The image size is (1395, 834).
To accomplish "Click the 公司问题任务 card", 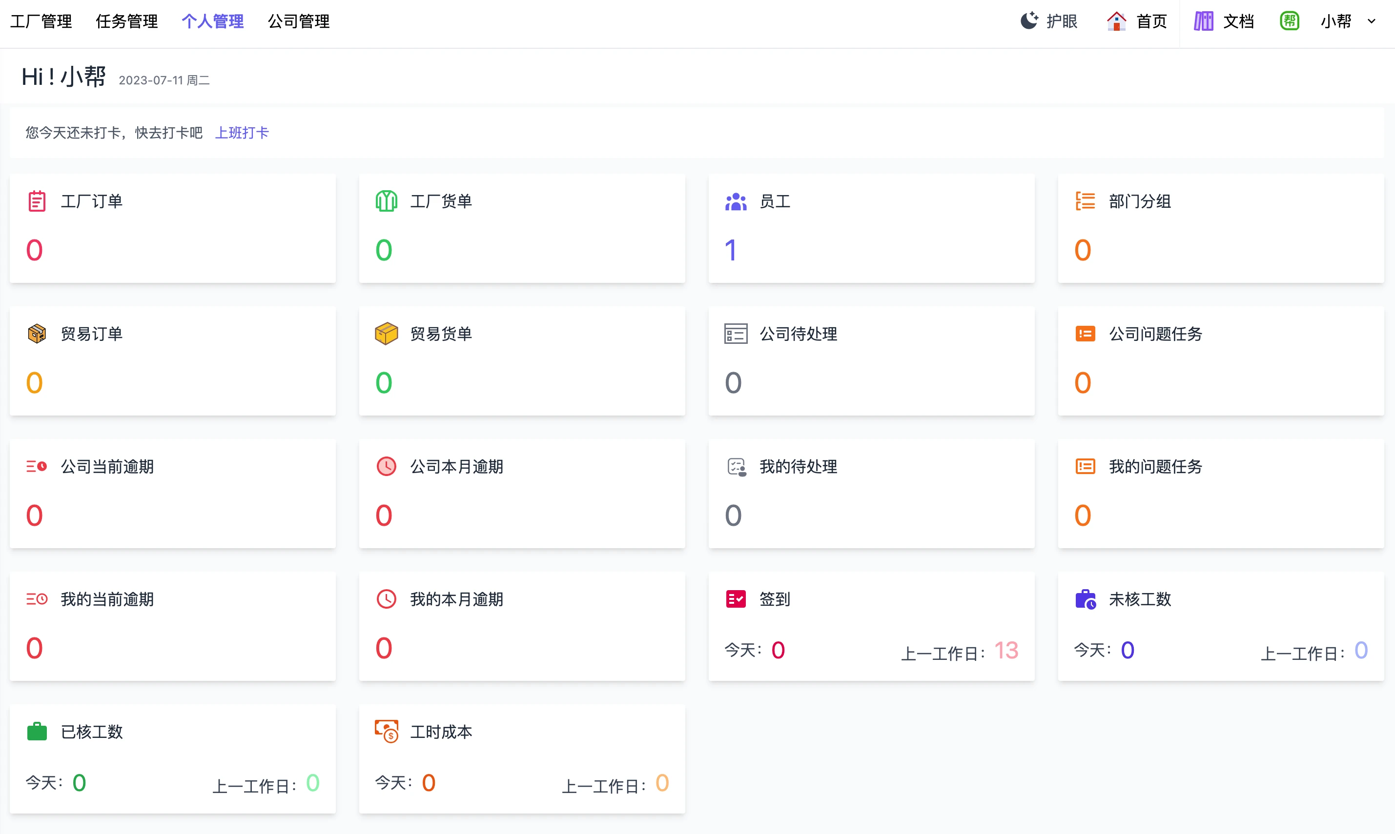I will (x=1220, y=362).
